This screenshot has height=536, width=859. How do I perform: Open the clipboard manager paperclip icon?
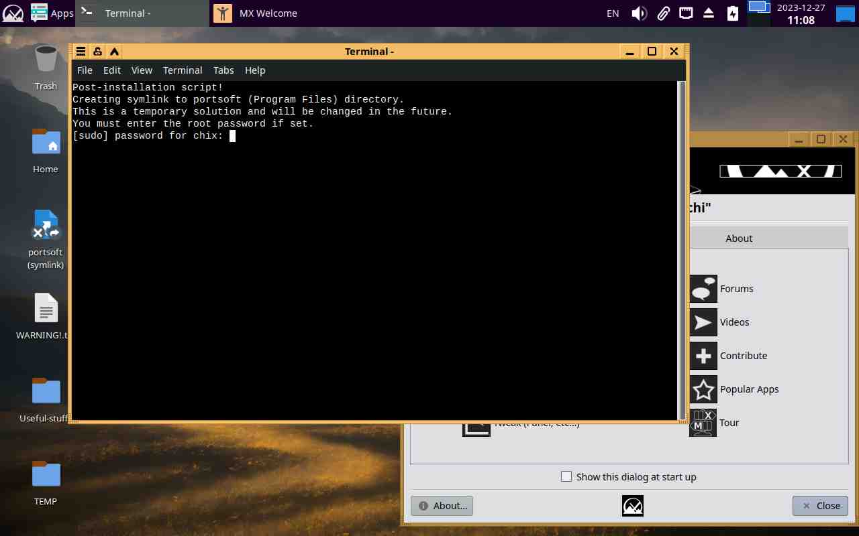pos(663,13)
